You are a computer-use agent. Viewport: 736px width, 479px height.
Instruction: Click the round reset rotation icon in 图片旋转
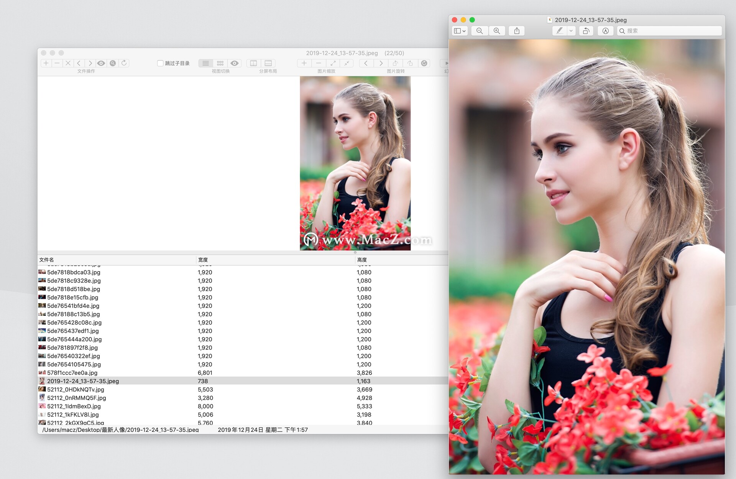point(424,63)
